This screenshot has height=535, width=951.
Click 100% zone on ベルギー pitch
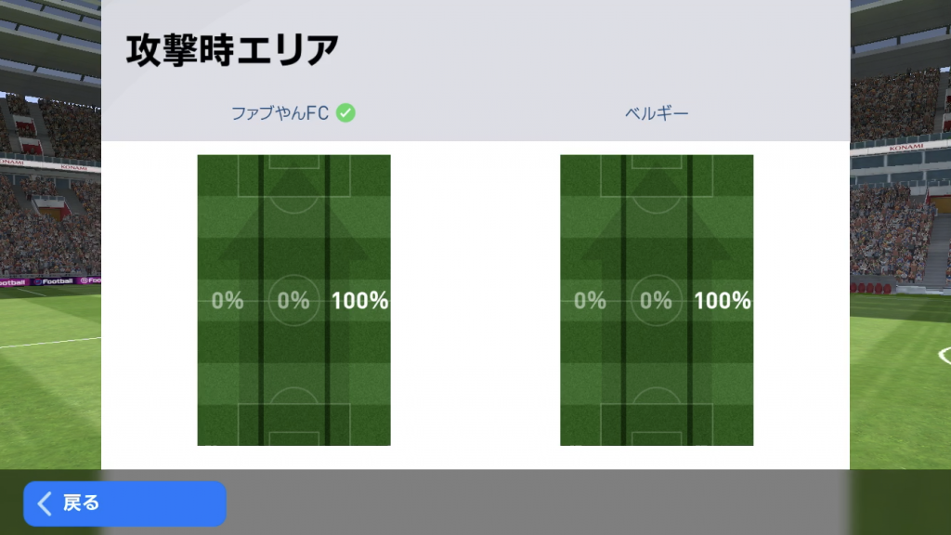(x=723, y=300)
